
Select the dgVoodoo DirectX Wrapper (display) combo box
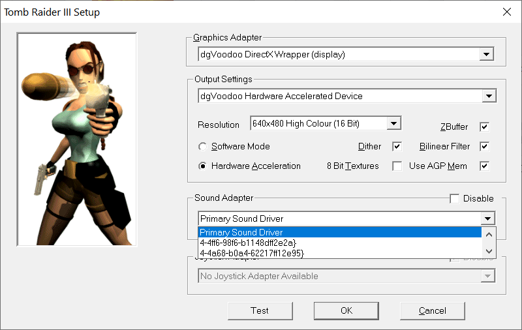pyautogui.click(x=346, y=54)
